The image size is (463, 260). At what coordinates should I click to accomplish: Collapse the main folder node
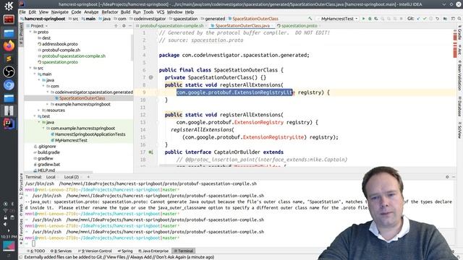tap(35, 74)
